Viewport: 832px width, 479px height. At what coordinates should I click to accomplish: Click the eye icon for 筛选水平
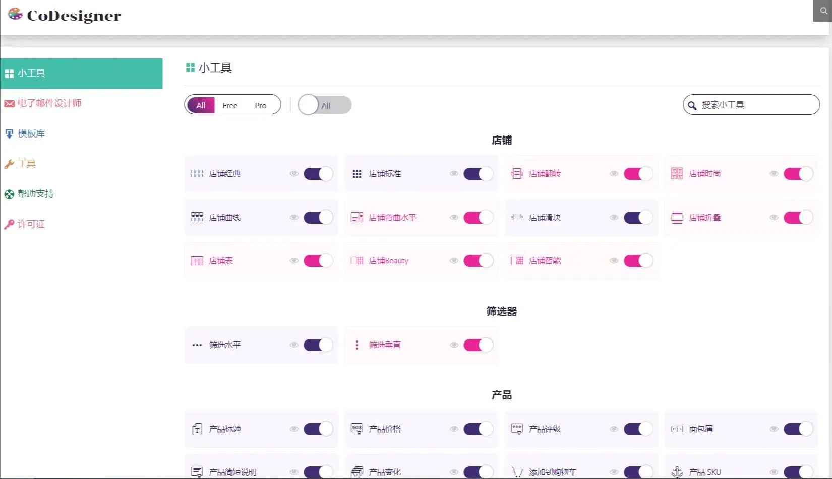tap(294, 345)
